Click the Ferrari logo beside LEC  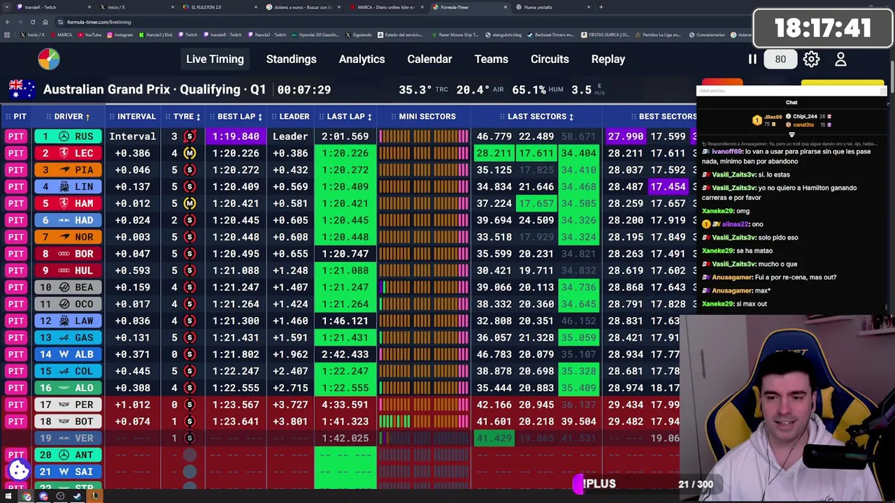point(64,153)
